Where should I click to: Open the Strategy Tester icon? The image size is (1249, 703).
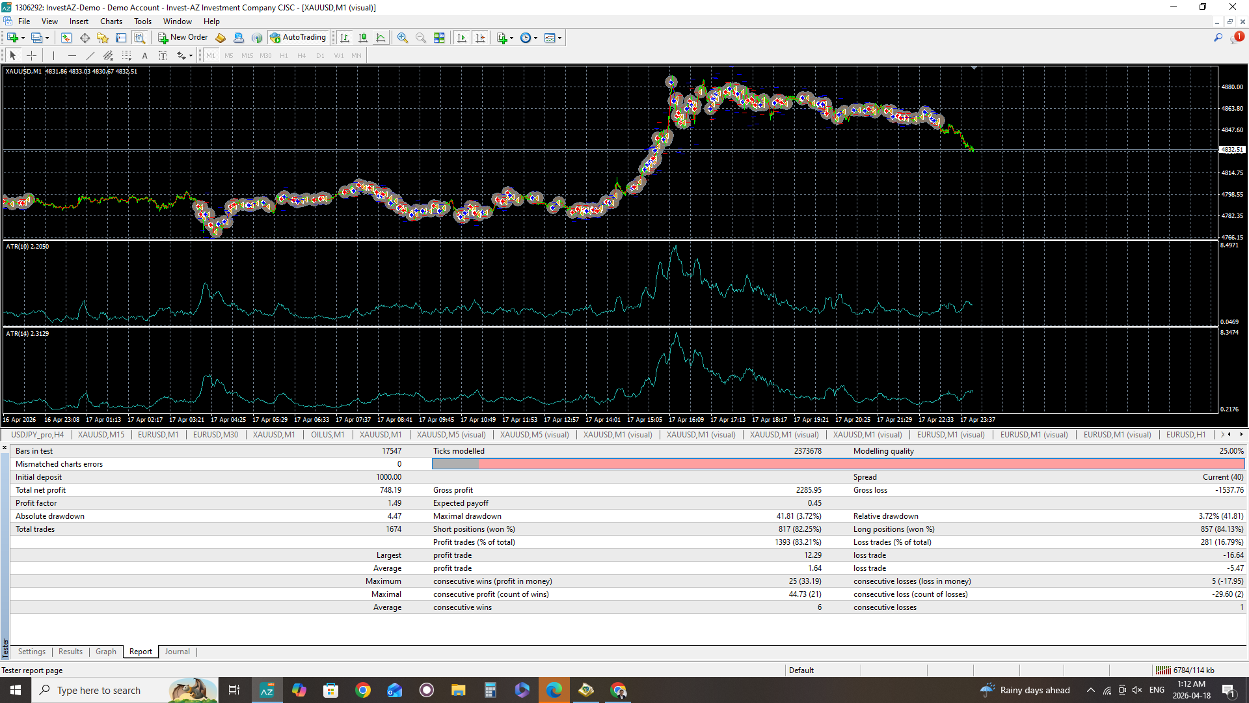tap(139, 38)
